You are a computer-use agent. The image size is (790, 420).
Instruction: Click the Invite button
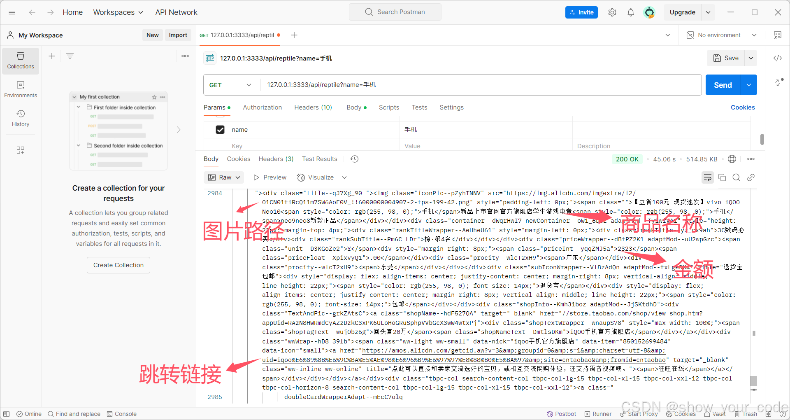581,12
